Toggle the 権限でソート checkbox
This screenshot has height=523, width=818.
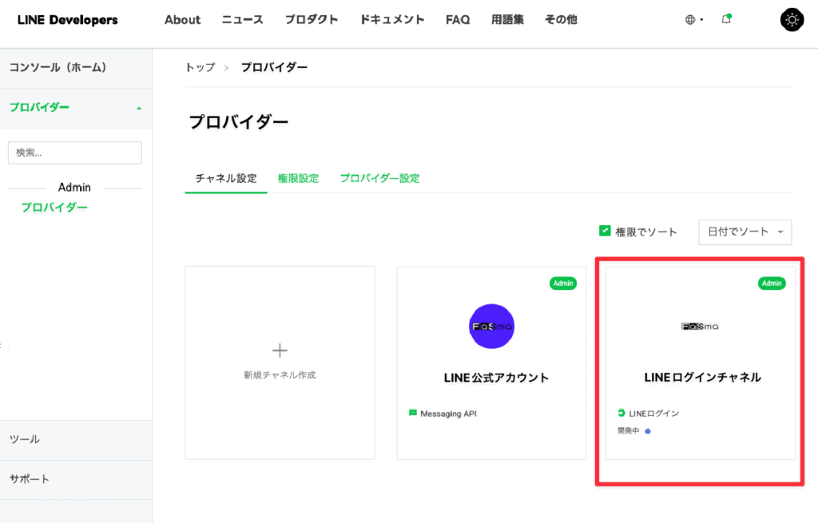coord(605,232)
